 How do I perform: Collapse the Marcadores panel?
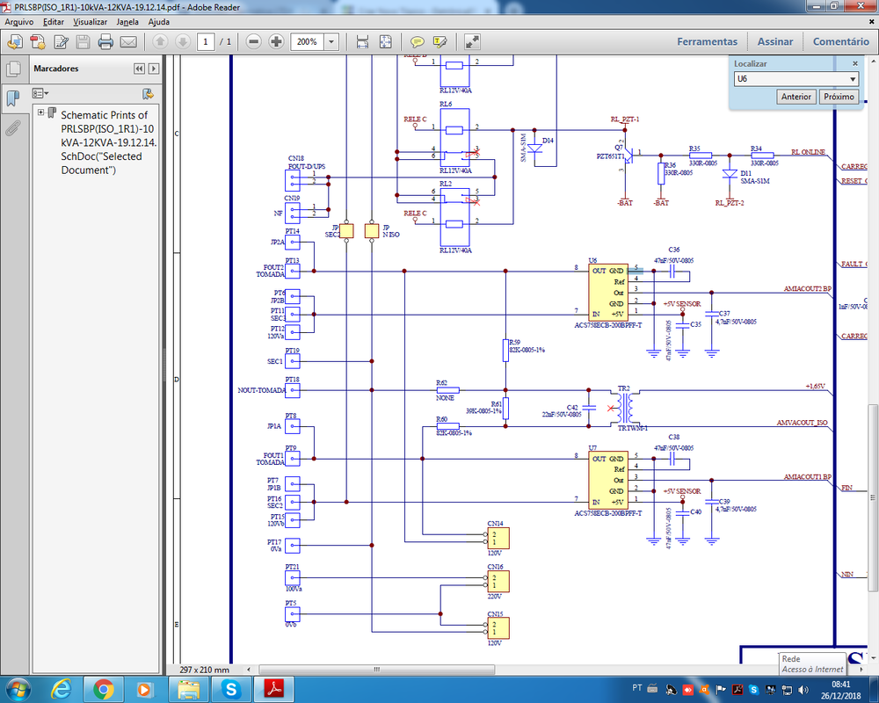coord(139,69)
